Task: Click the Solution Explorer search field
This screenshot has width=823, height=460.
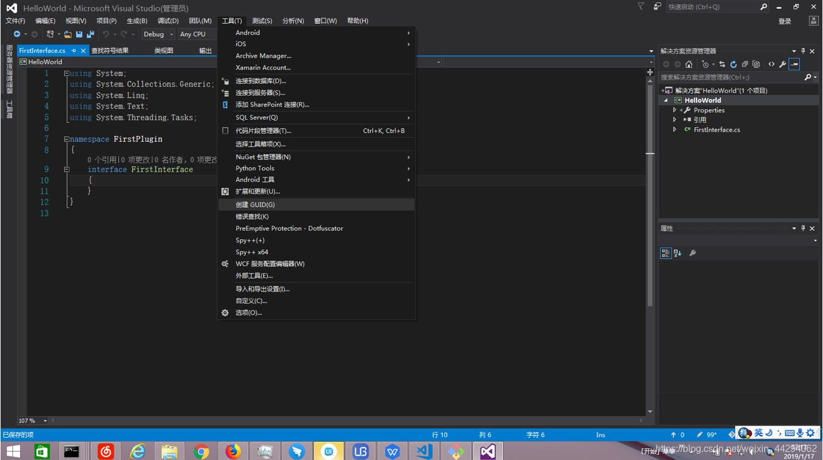Action: click(731, 77)
